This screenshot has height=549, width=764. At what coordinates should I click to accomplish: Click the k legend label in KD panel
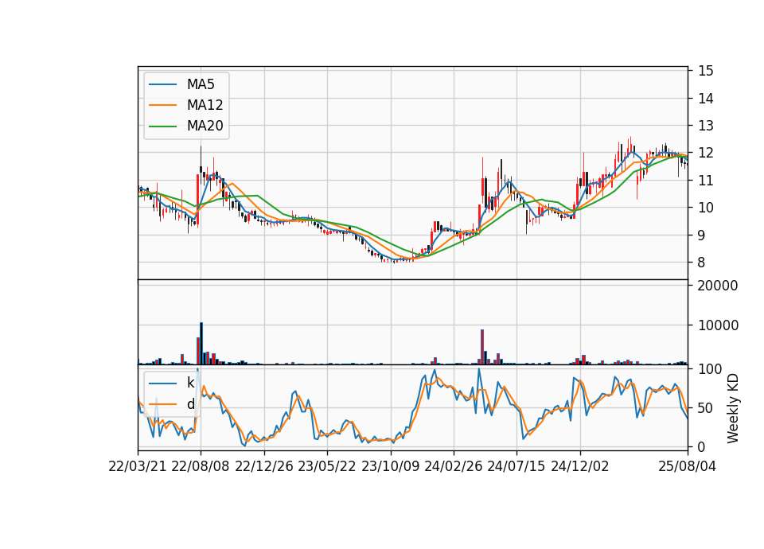click(190, 383)
